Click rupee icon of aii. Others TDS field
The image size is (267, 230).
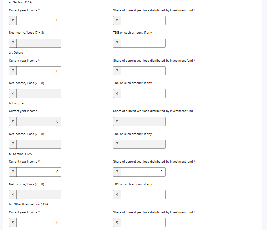pos(117,93)
